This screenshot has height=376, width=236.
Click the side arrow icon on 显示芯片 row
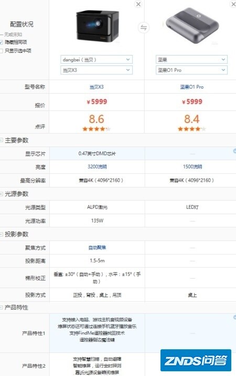point(234,151)
